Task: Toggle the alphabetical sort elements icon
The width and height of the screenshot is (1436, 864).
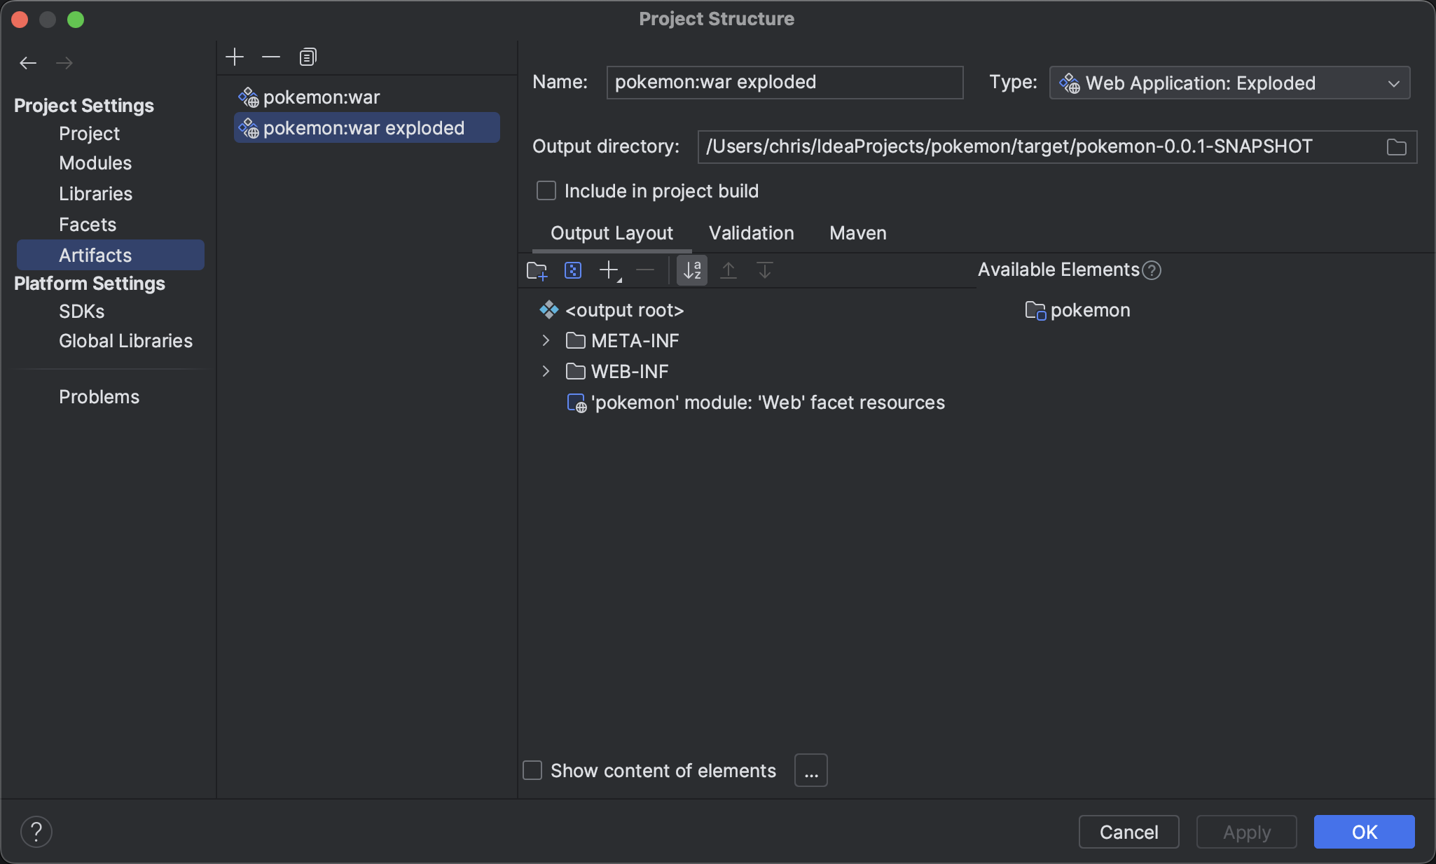Action: (x=692, y=271)
